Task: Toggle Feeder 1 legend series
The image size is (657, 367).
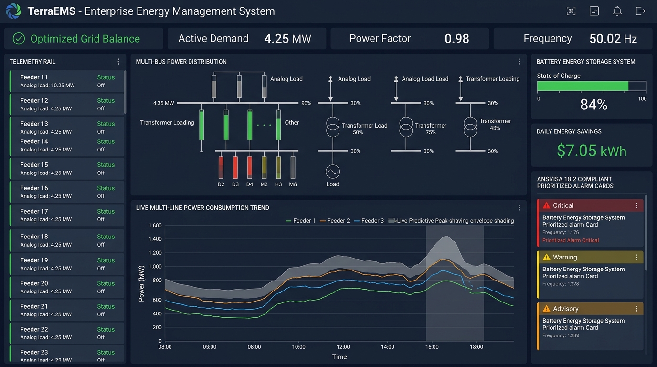Action: coord(300,221)
